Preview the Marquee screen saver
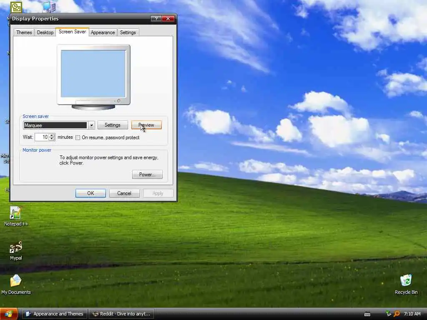The image size is (427, 320). [x=146, y=125]
